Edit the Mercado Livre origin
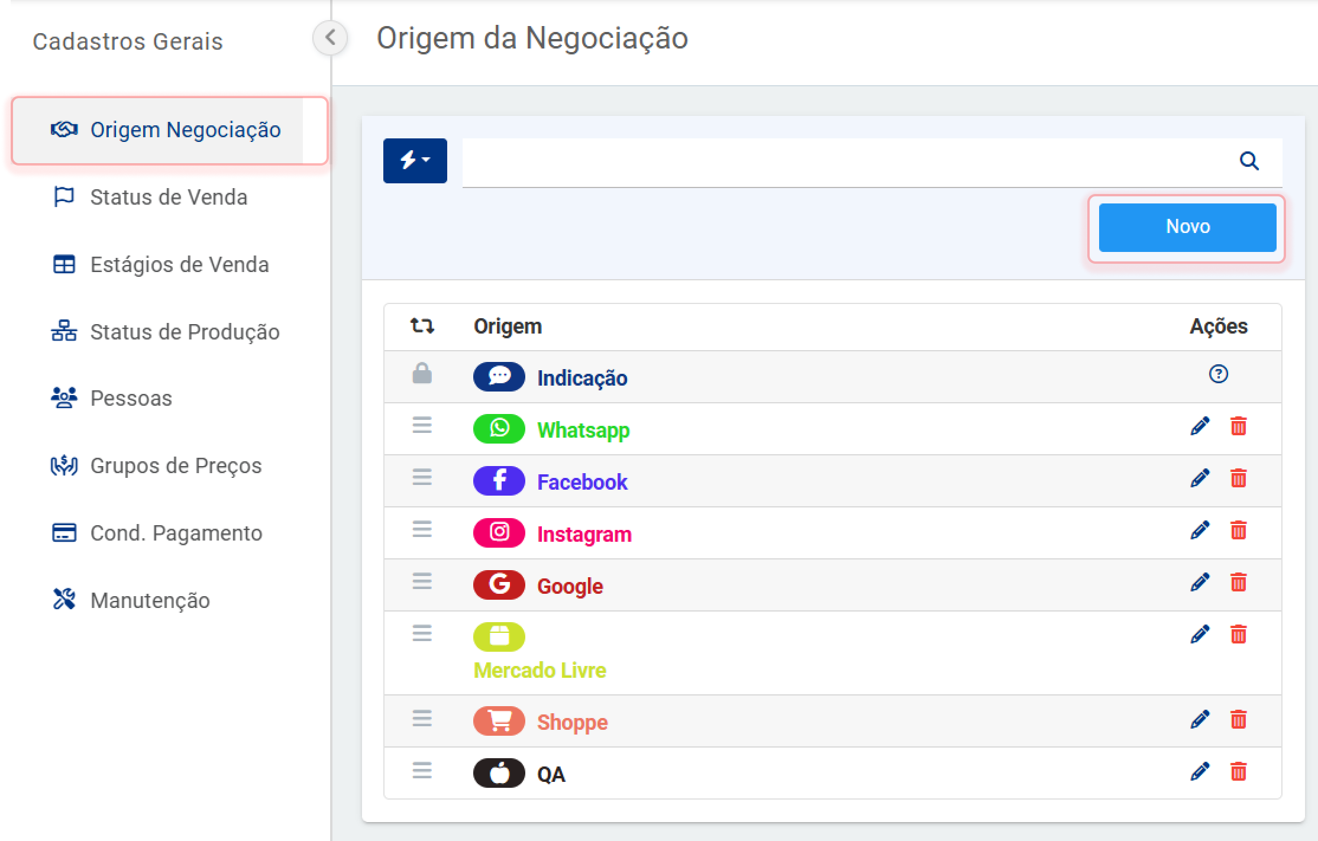Image resolution: width=1318 pixels, height=841 pixels. pos(1200,635)
